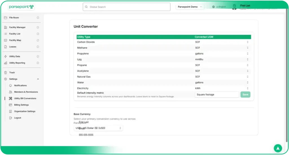Viewport: 289px width, 155px height.
Task: Click the Utility Reporting chart icon
Action: click(5, 63)
